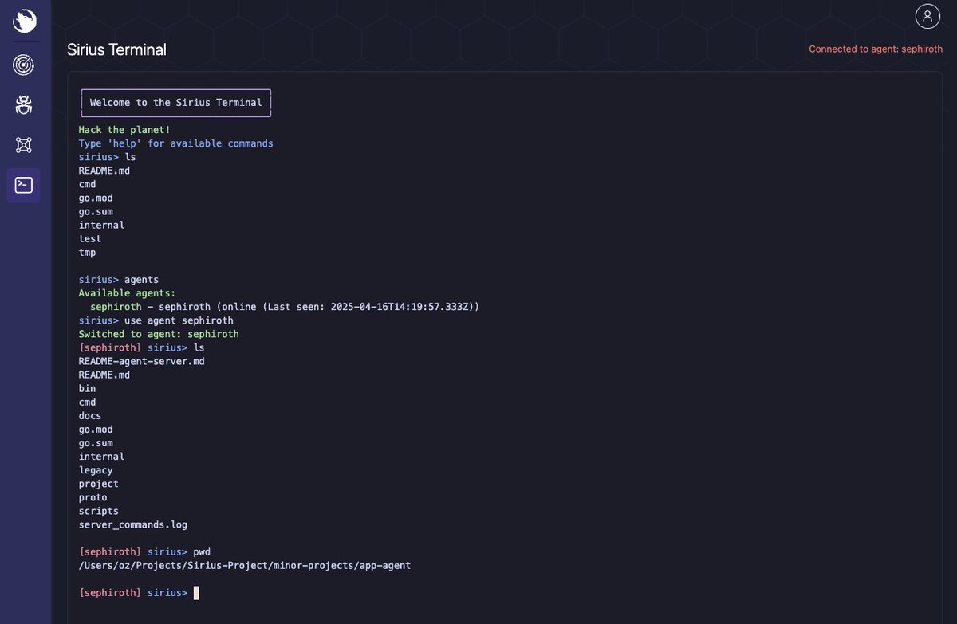
Task: Click the 'Hack the planet!' line
Action: 124,130
